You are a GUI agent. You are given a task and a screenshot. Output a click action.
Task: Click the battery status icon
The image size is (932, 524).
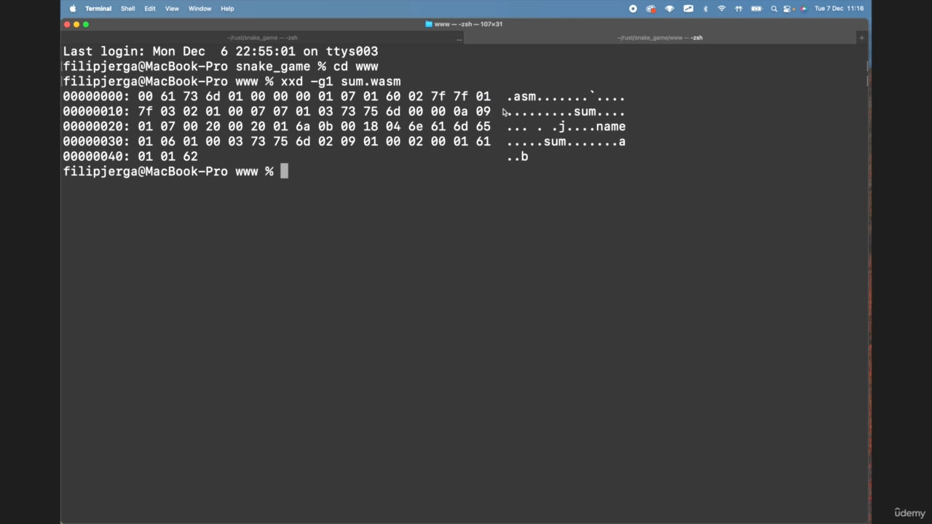tap(757, 9)
